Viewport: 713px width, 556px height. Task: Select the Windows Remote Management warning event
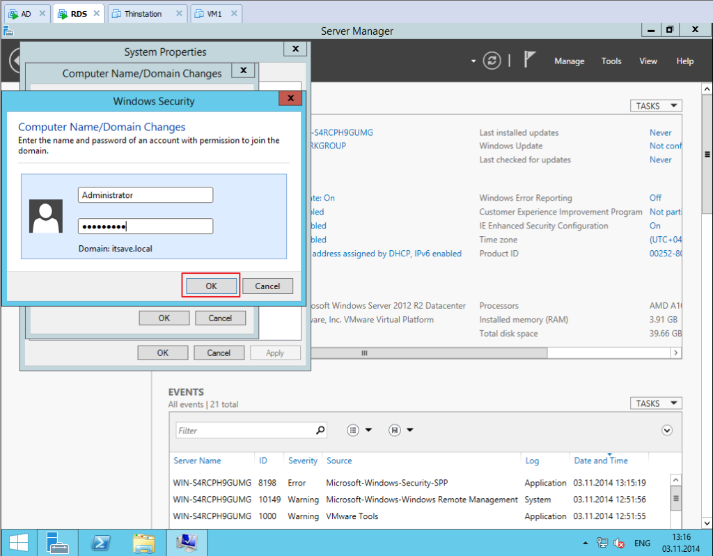point(420,499)
